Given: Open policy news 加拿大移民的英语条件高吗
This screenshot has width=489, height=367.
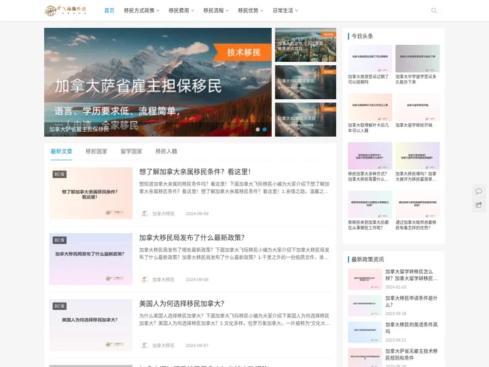Looking at the screenshot, I should (x=412, y=328).
